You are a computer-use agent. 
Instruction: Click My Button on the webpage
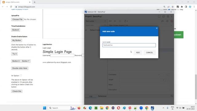tap(17, 40)
